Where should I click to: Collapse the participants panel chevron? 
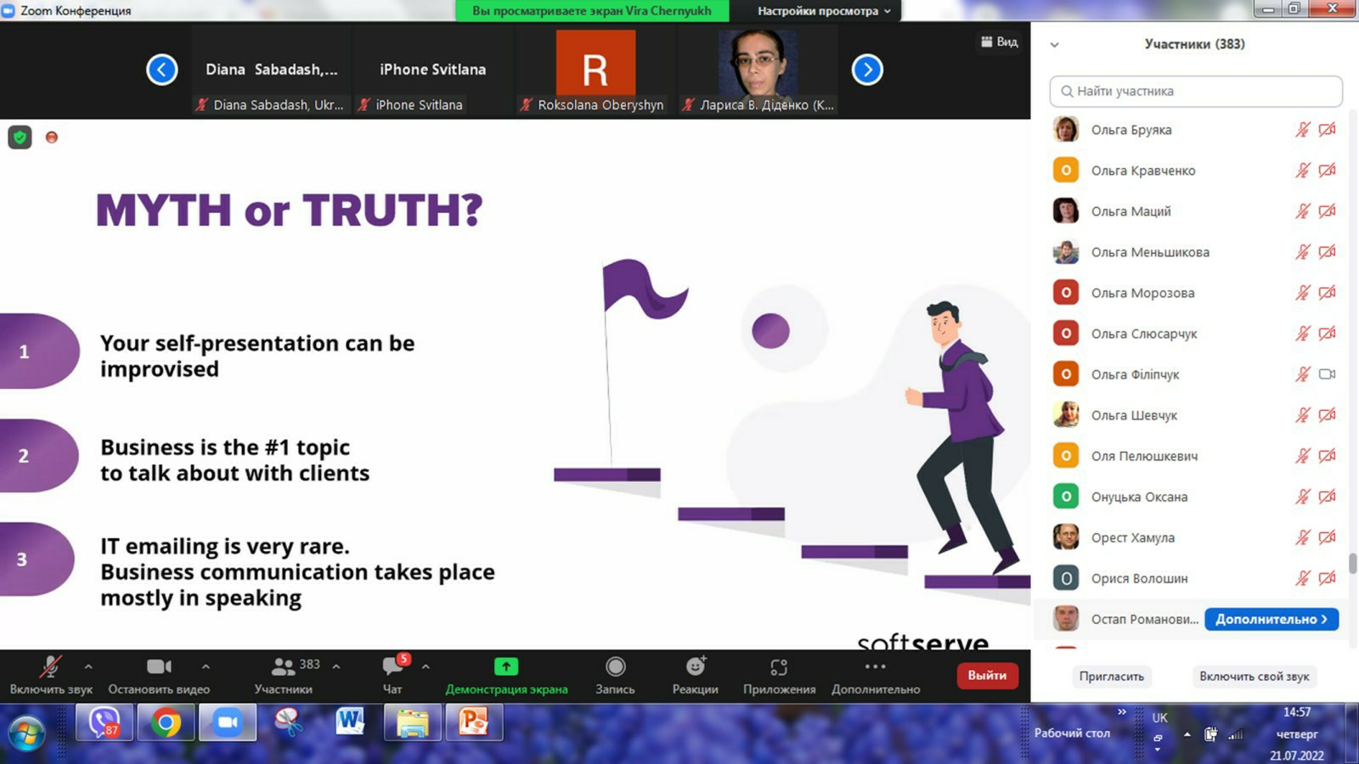pos(1054,45)
